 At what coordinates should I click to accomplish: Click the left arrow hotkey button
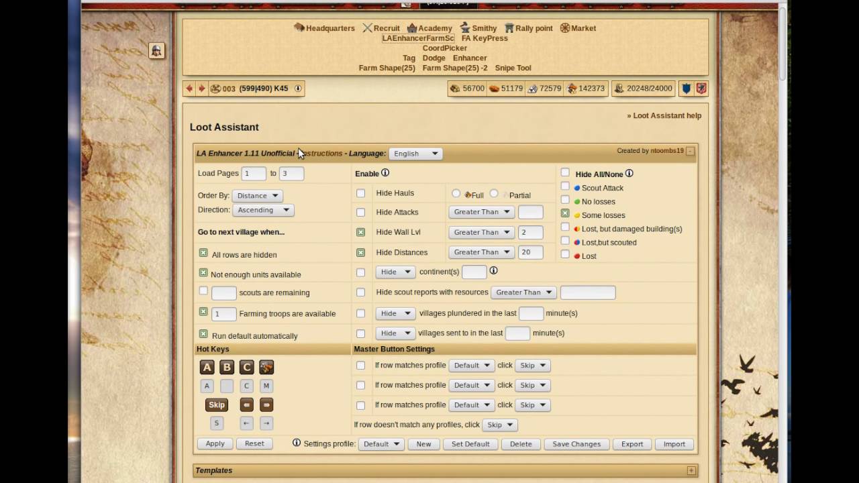(246, 405)
